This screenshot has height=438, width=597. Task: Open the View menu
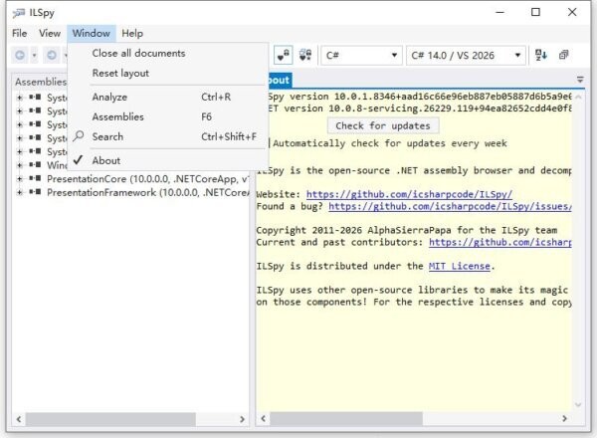[50, 34]
